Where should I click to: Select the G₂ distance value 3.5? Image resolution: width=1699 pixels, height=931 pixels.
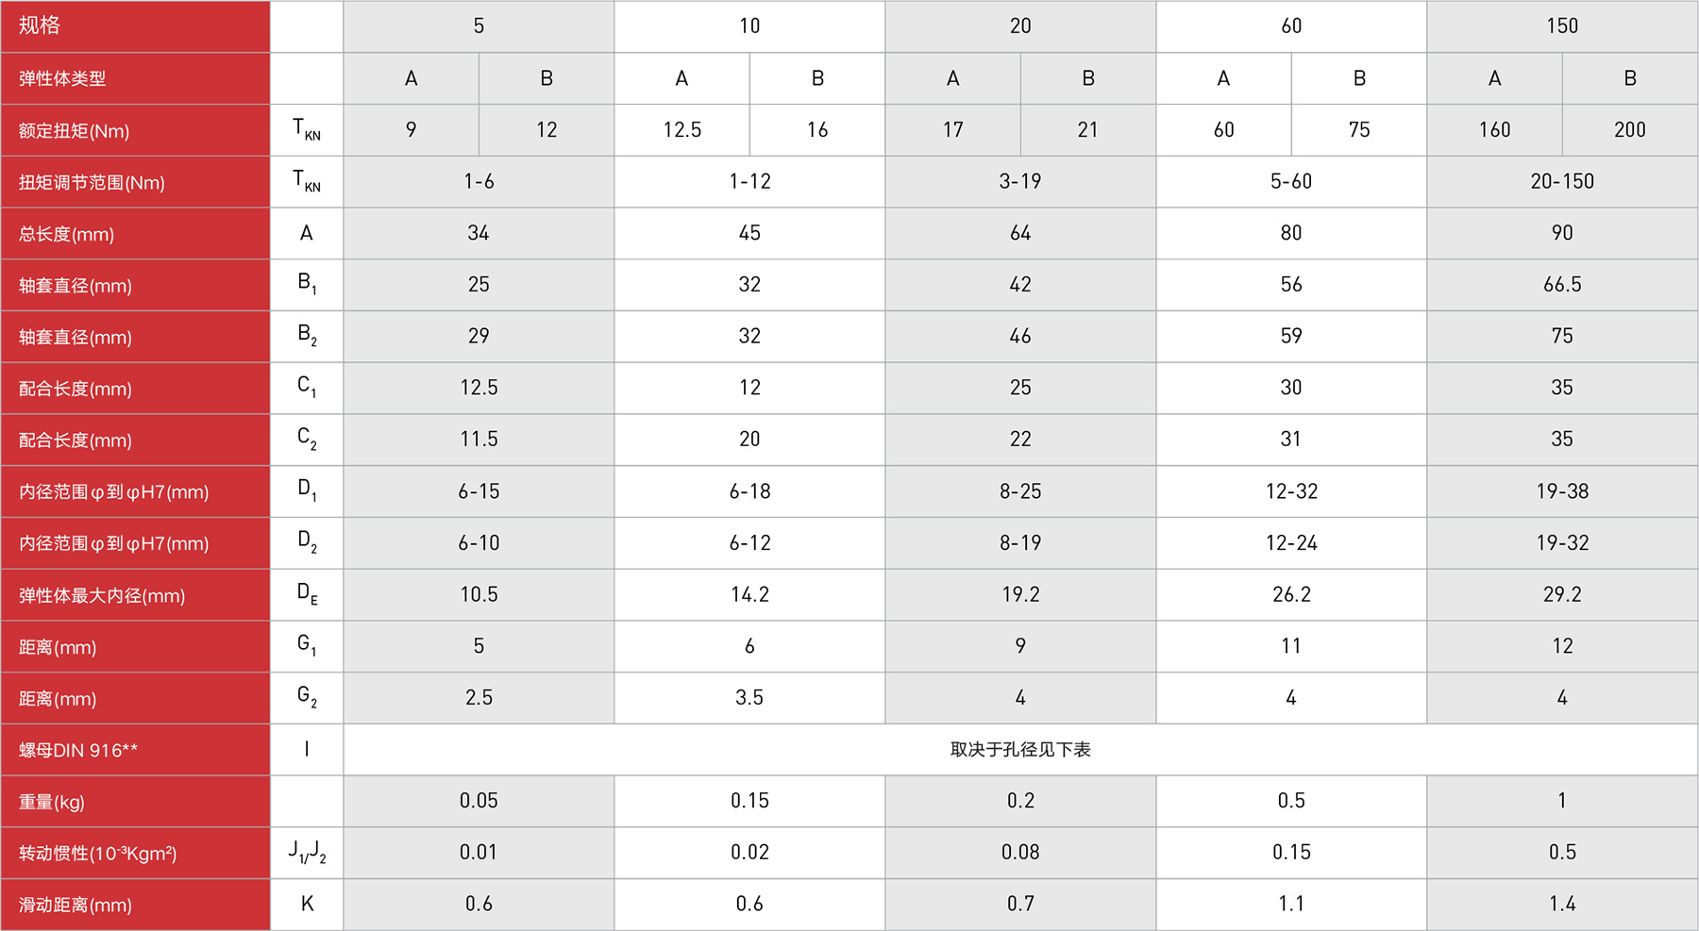coord(749,697)
